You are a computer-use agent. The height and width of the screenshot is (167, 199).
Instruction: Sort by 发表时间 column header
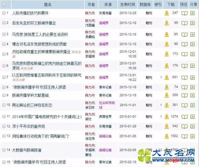tap(128, 5)
